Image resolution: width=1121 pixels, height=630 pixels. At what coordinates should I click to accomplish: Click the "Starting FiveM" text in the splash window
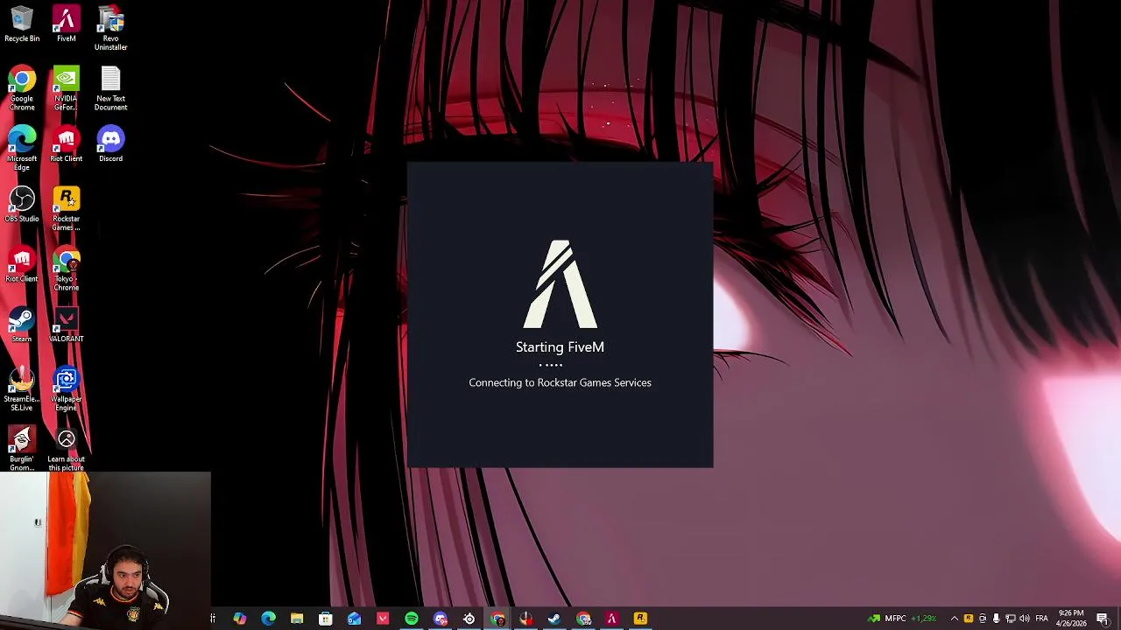560,347
